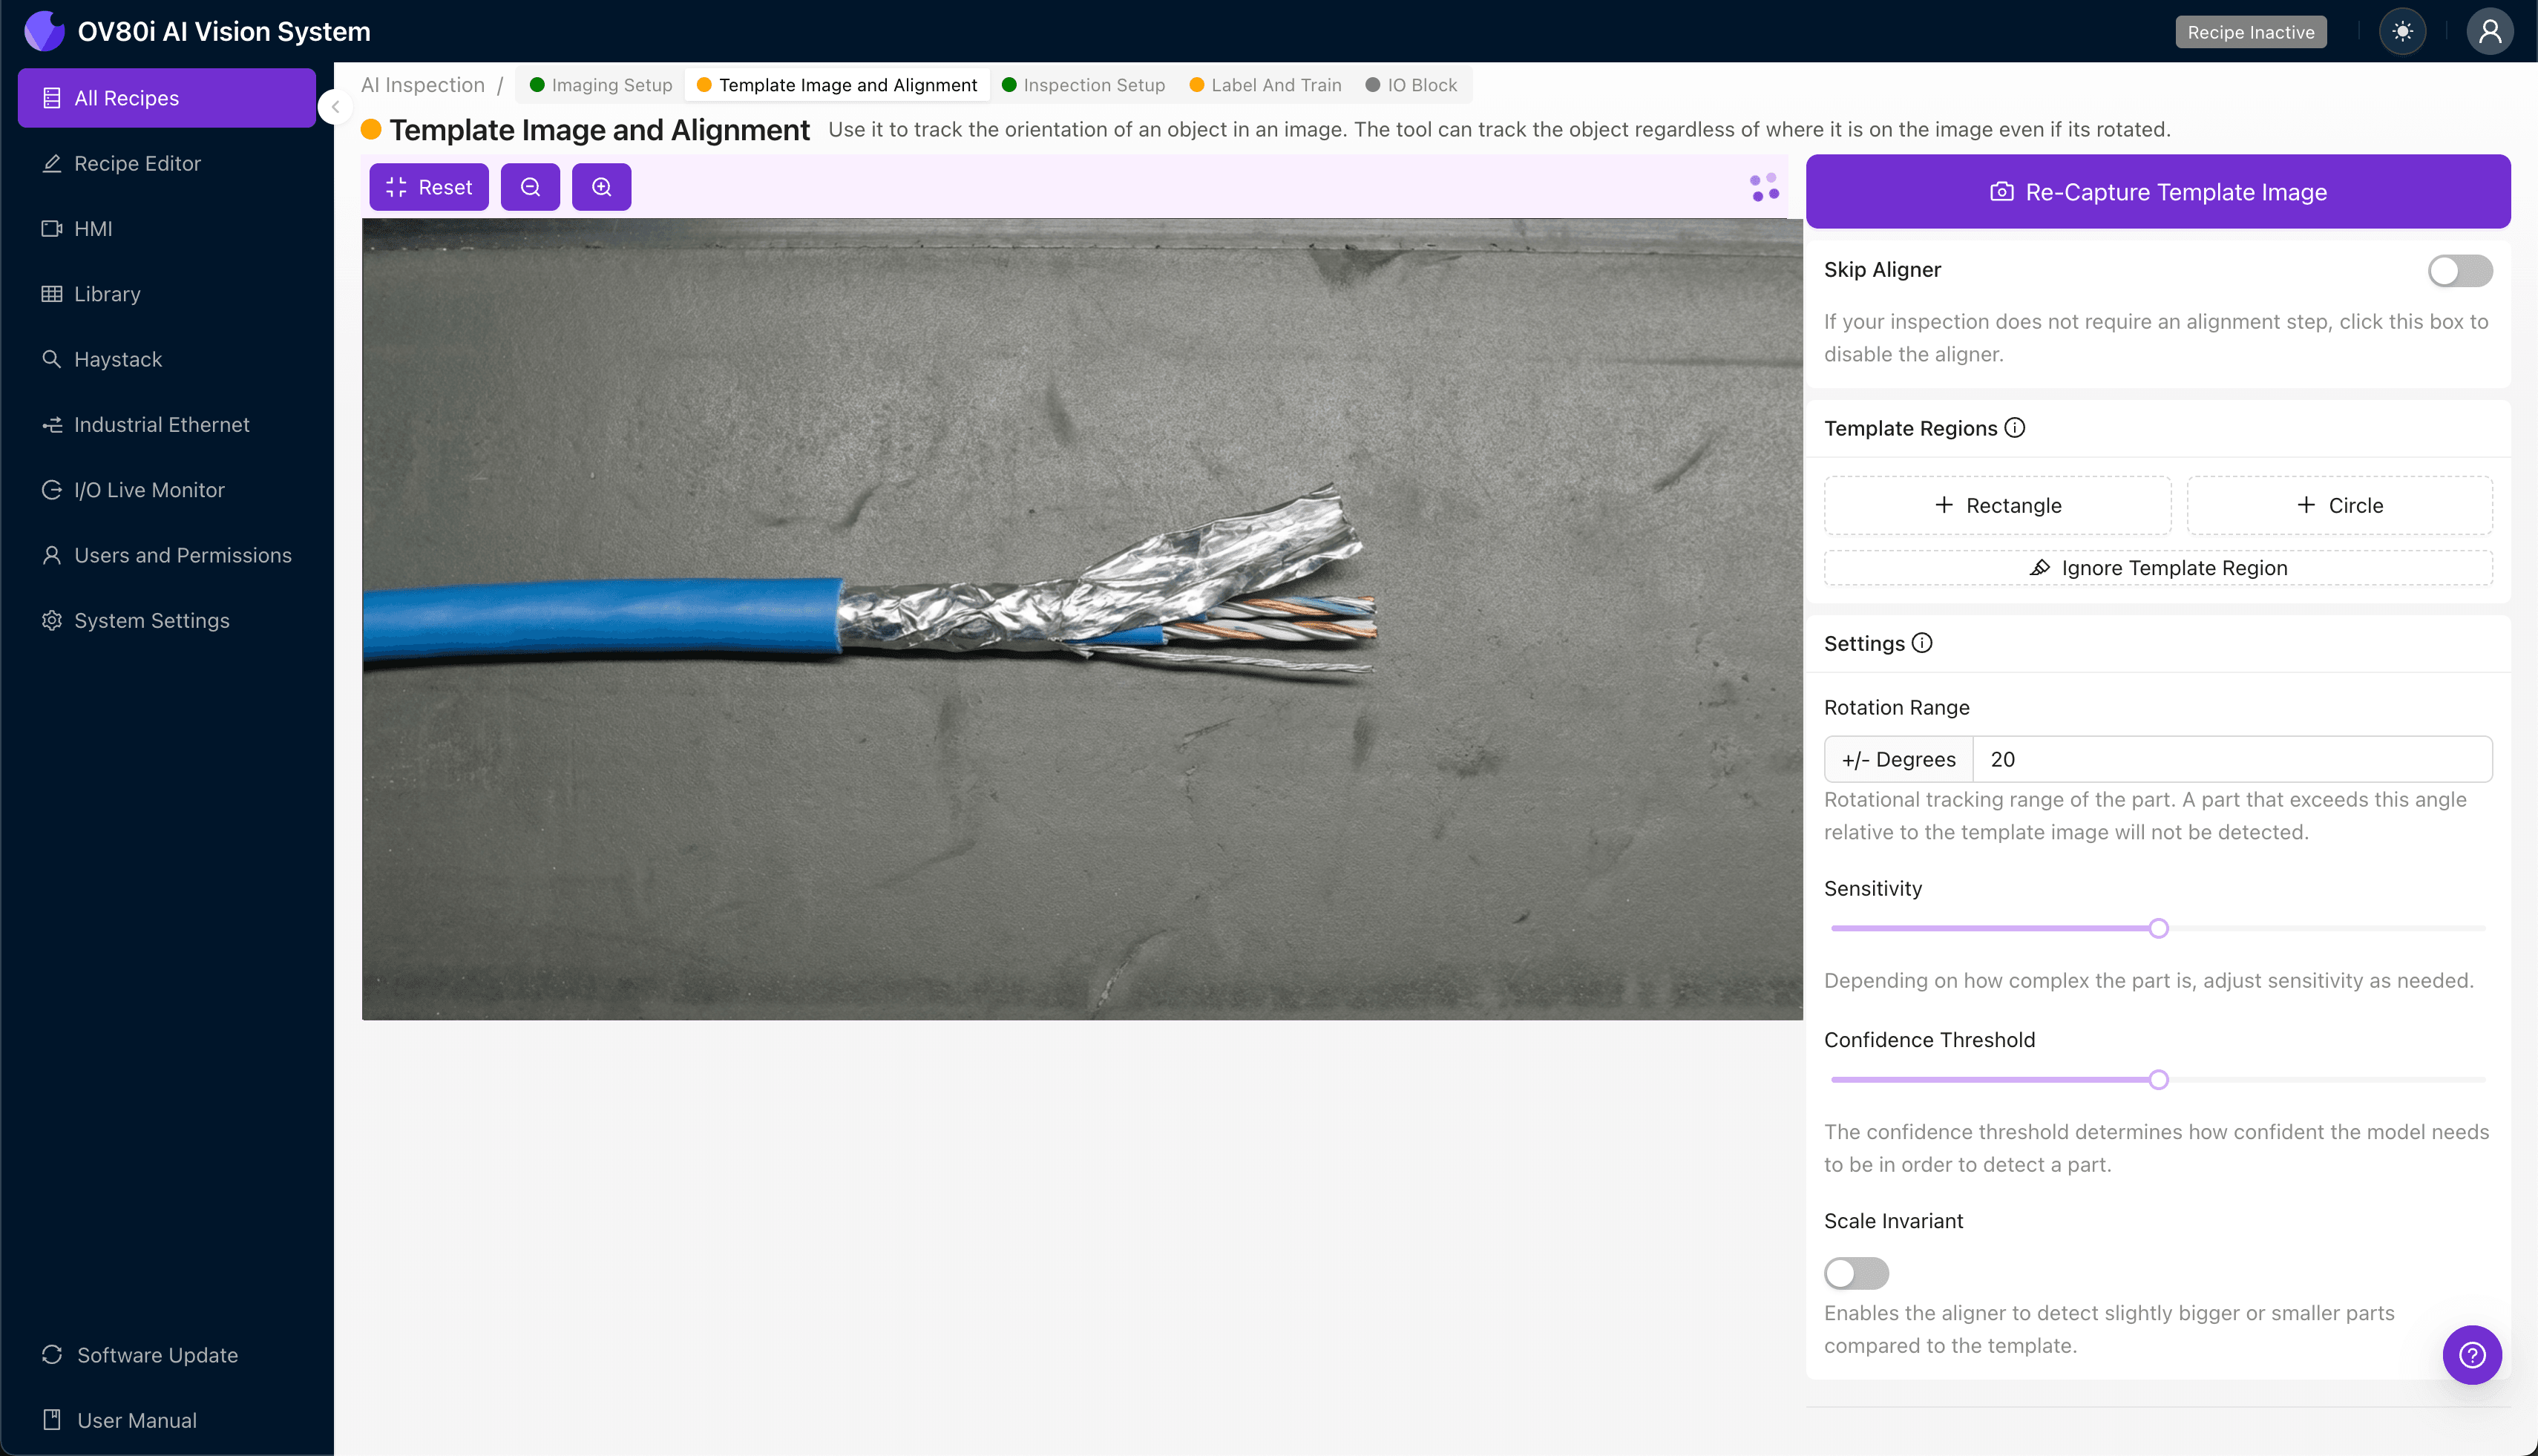
Task: Enable the Skip Aligner toggle
Action: click(x=2459, y=270)
